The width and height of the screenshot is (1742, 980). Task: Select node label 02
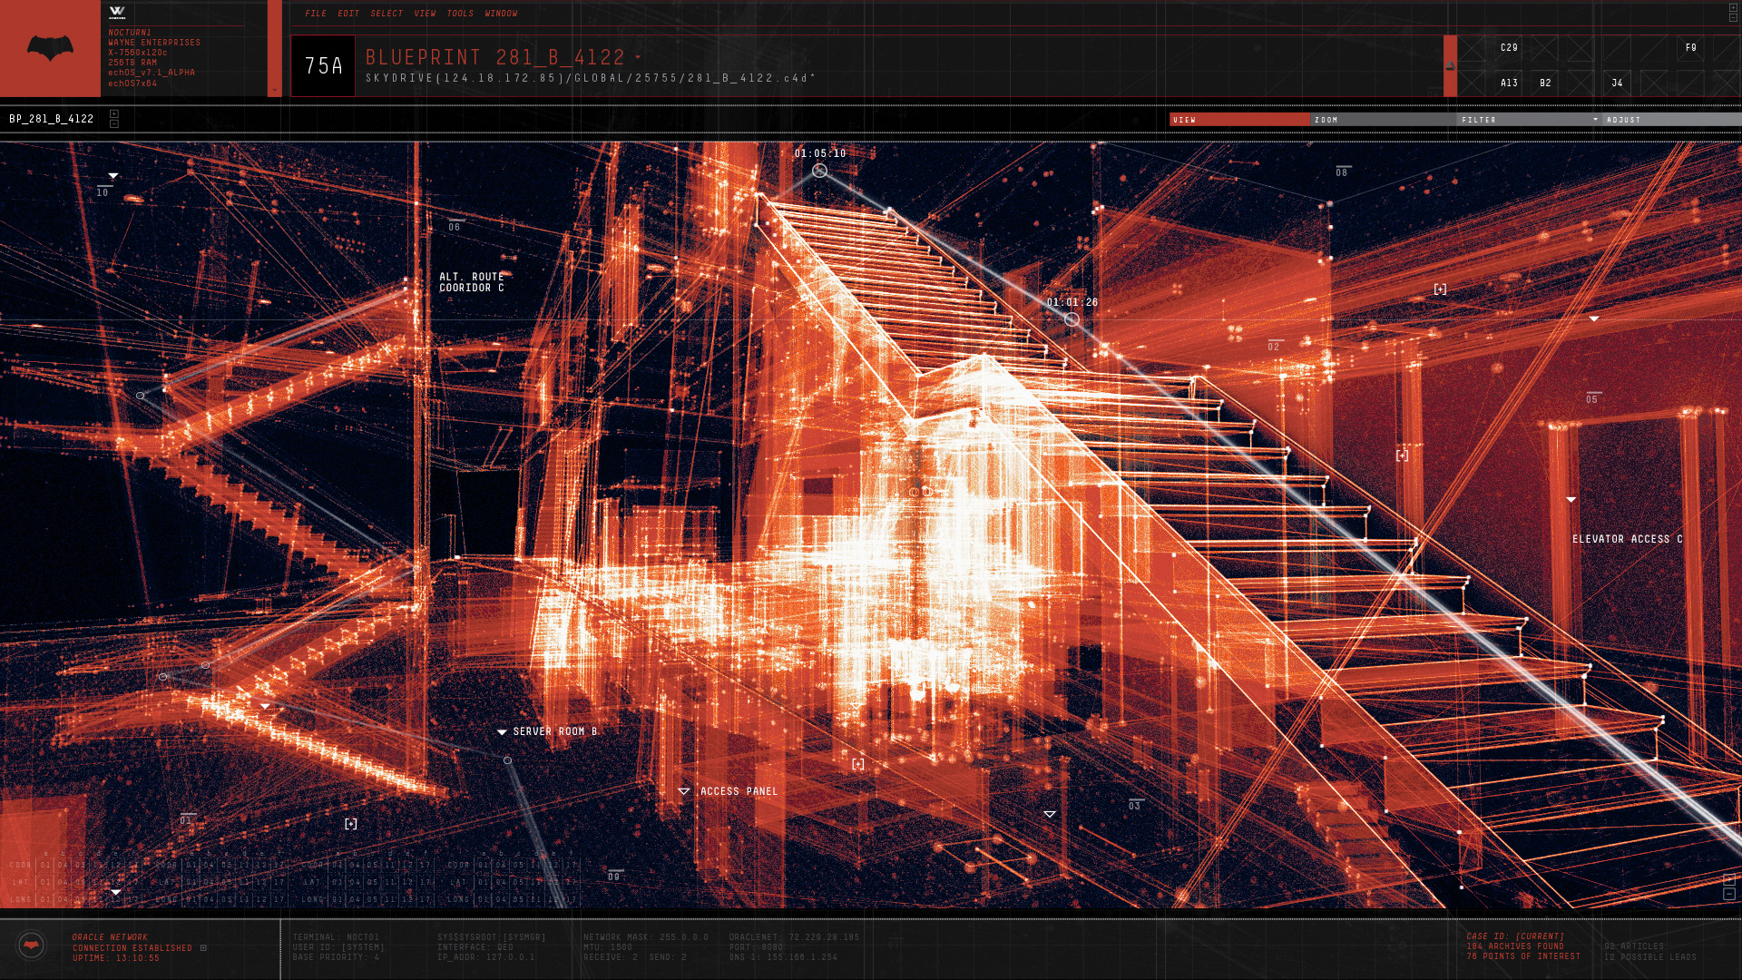[x=1274, y=347]
